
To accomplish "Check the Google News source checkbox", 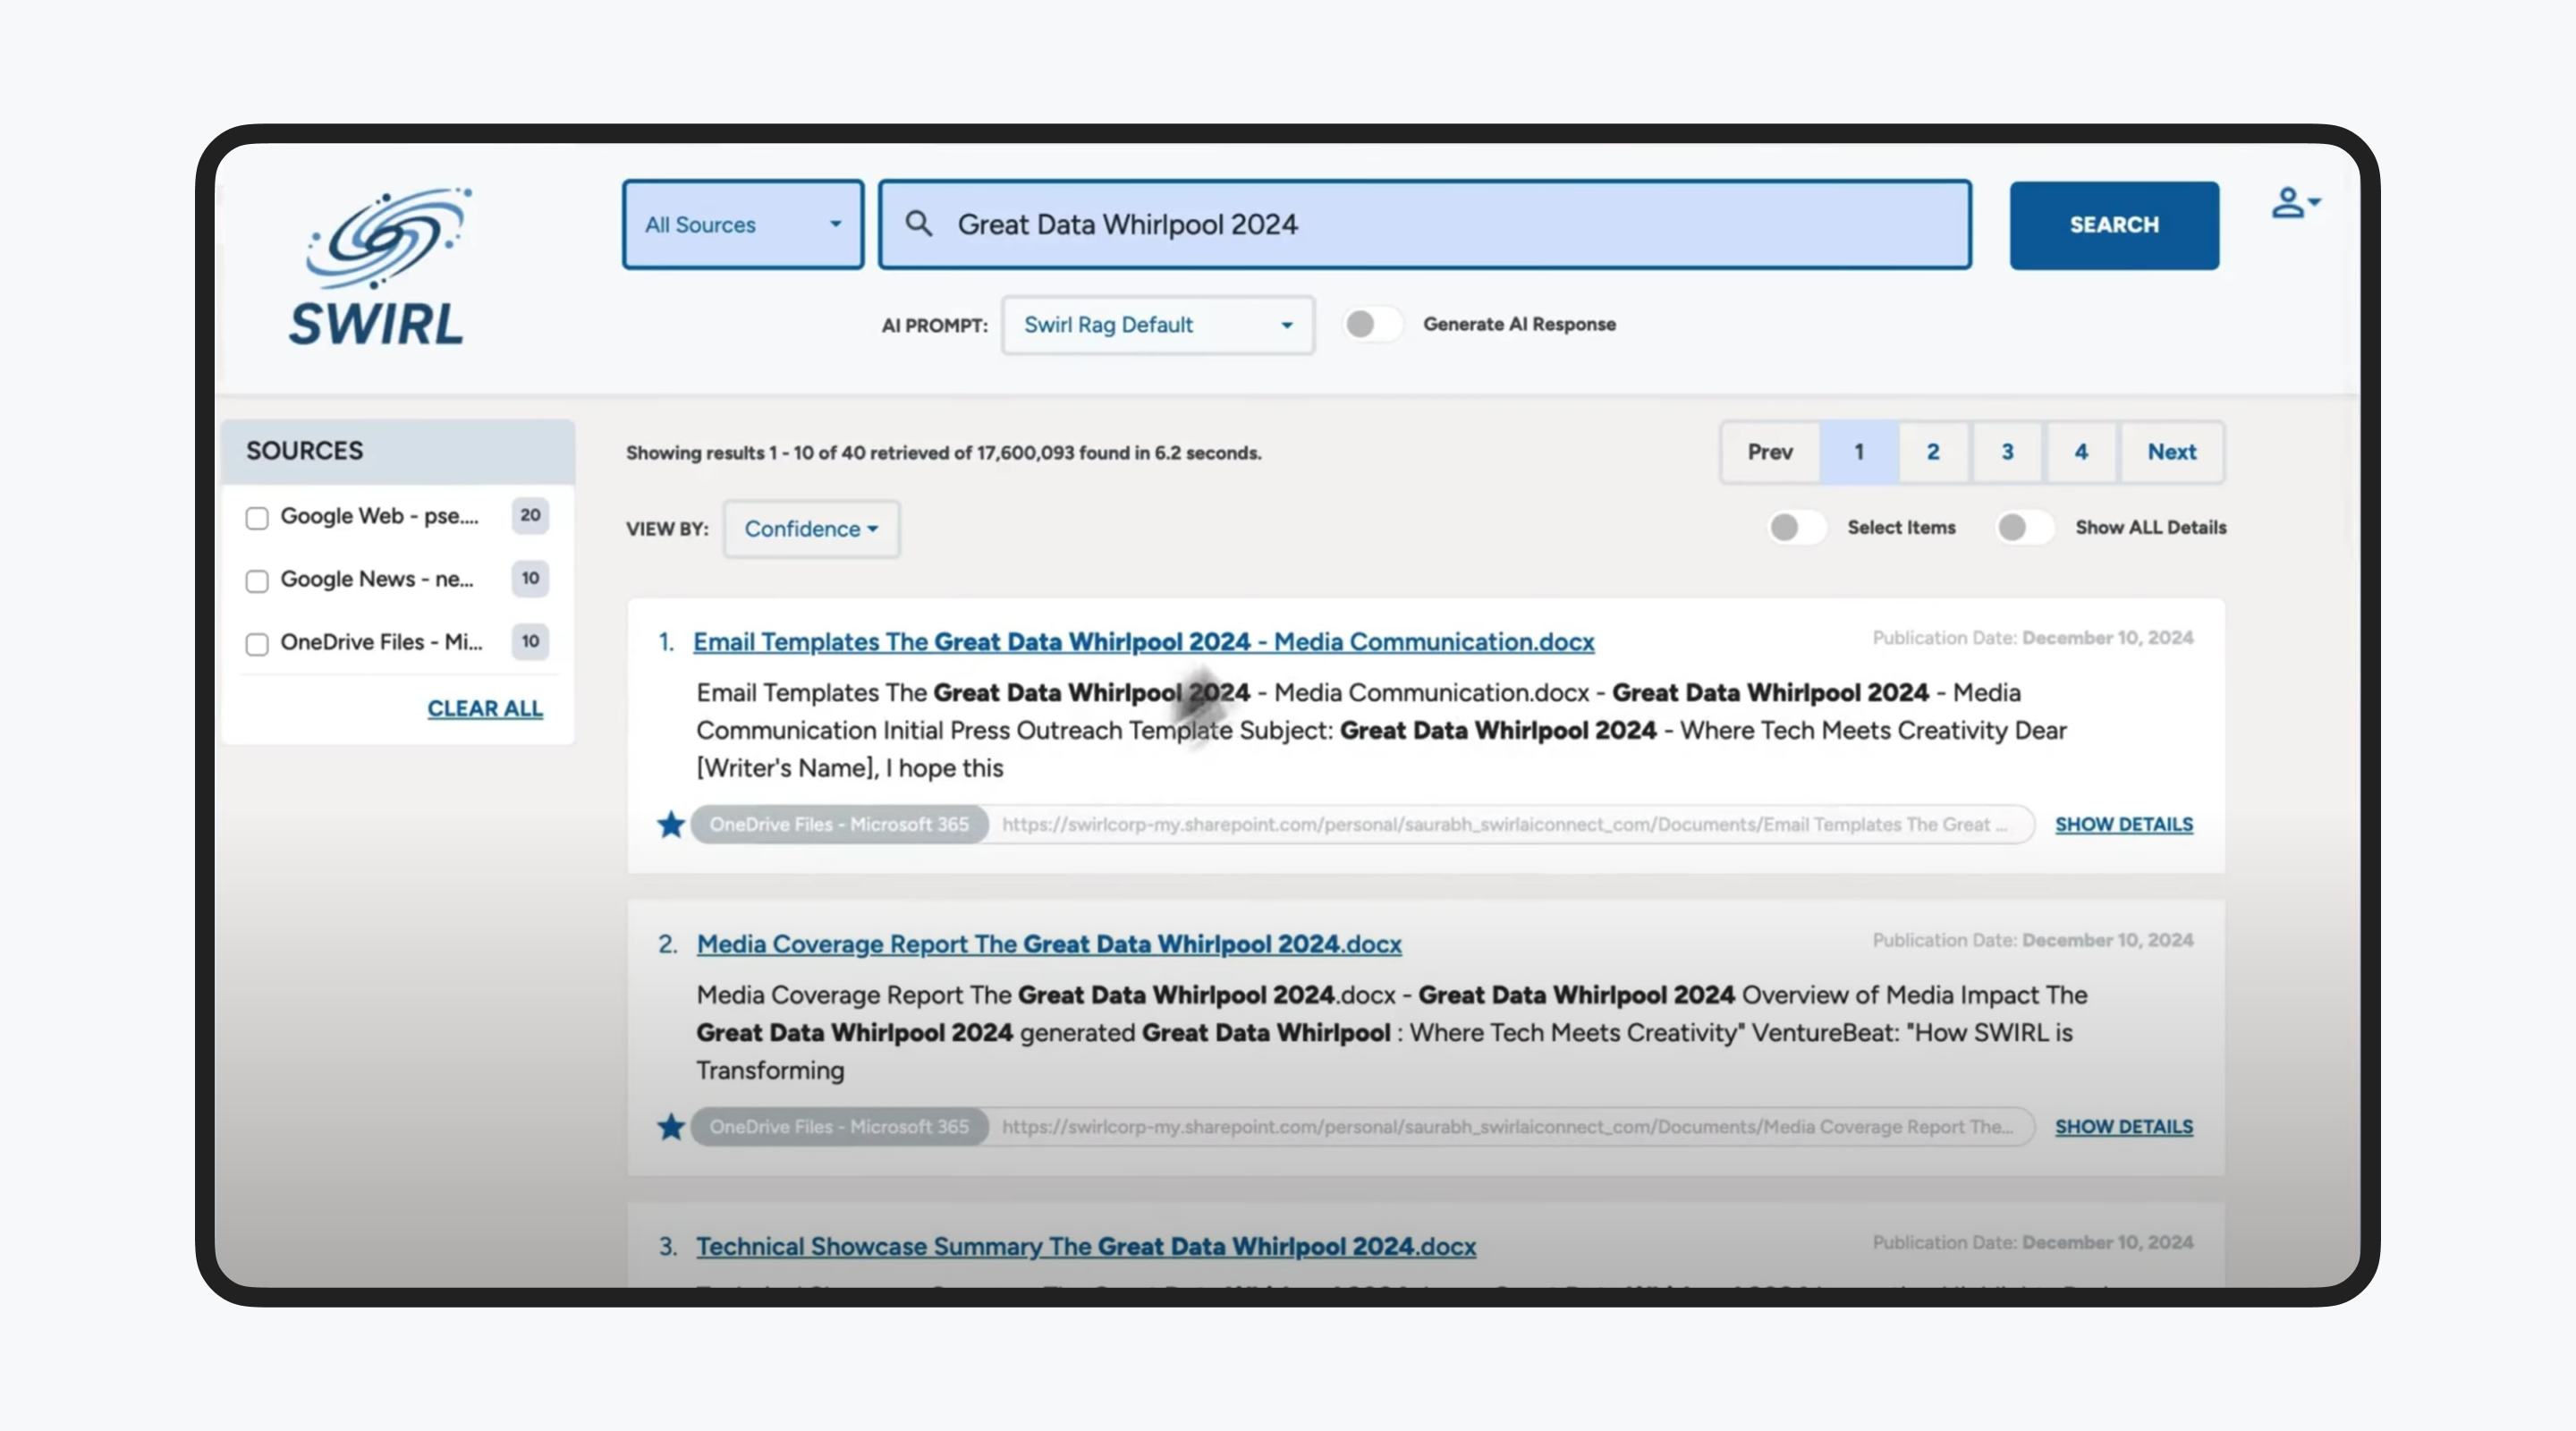I will coord(257,580).
